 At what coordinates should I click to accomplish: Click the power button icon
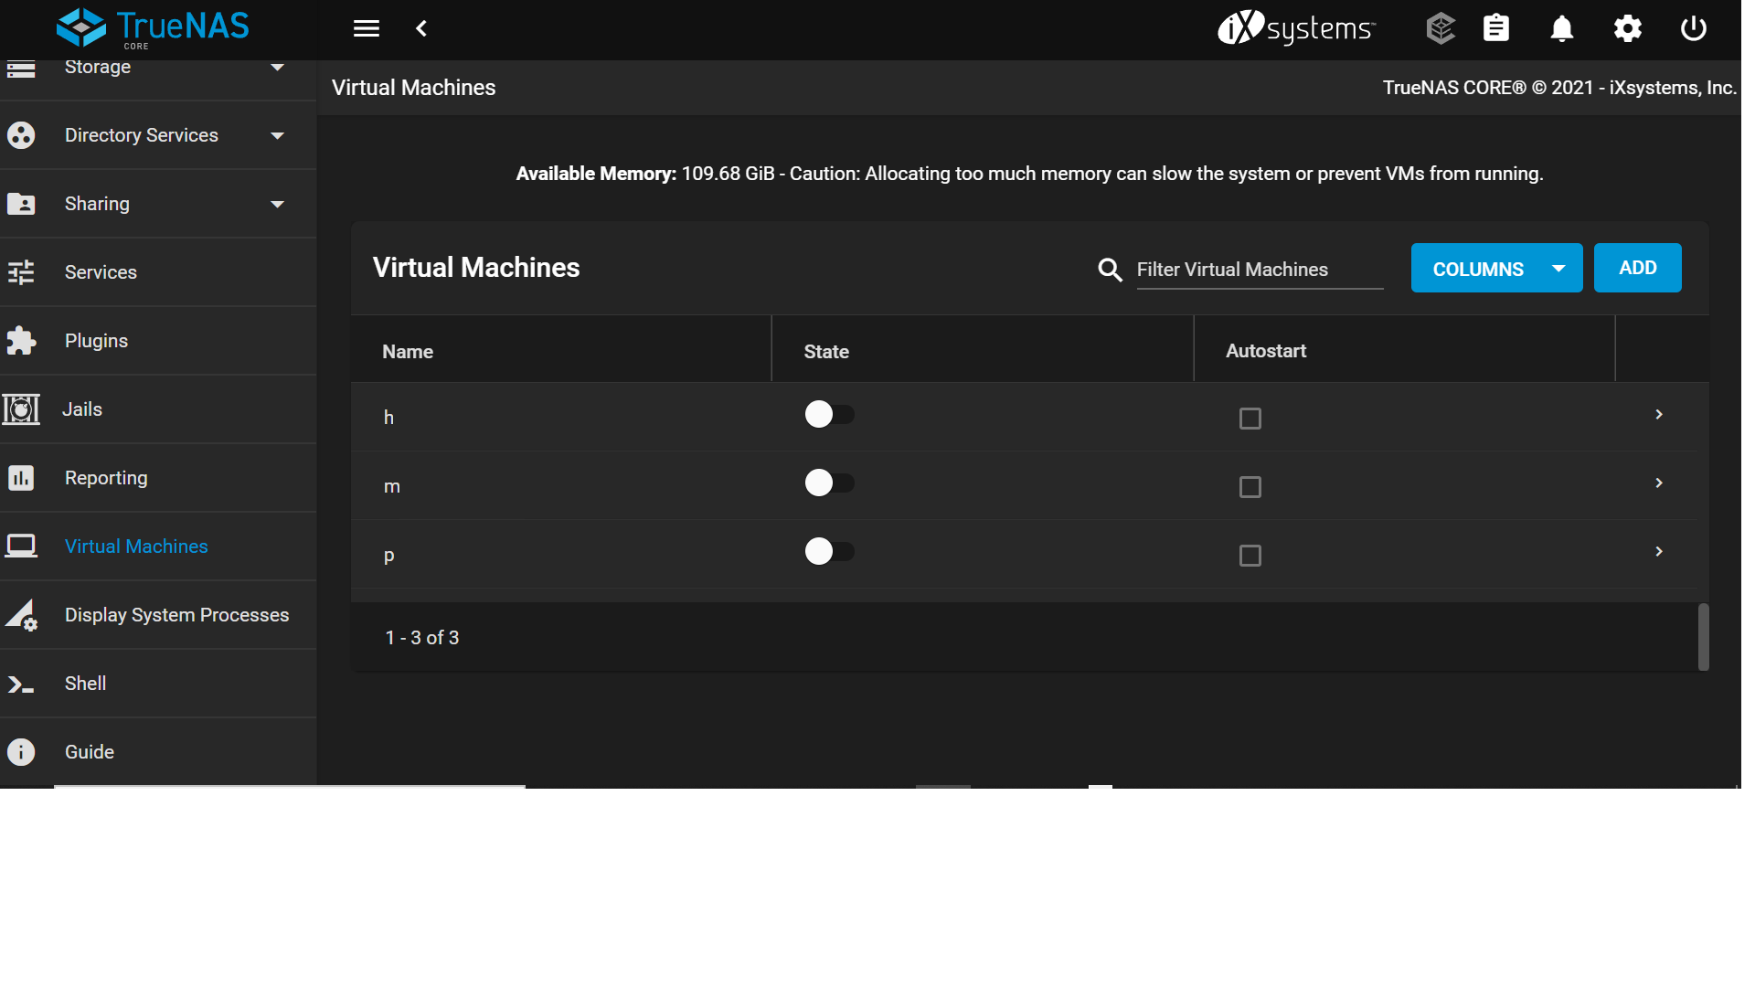pyautogui.click(x=1693, y=28)
